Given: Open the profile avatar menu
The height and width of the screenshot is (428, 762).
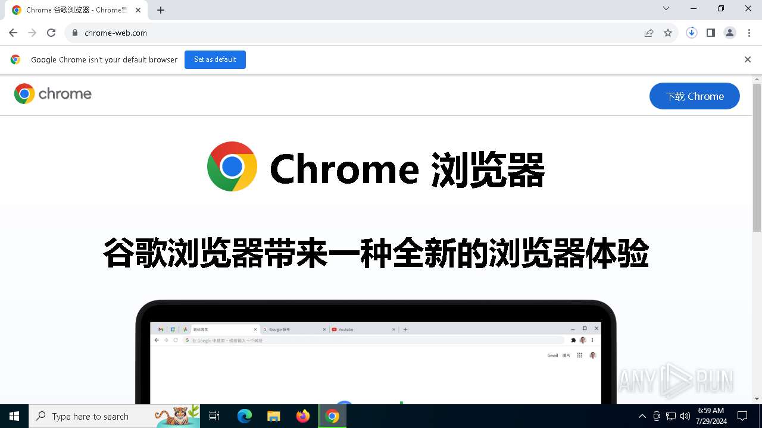Looking at the screenshot, I should tap(730, 33).
